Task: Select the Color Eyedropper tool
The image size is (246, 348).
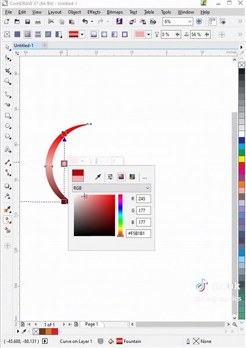Action: [8, 209]
